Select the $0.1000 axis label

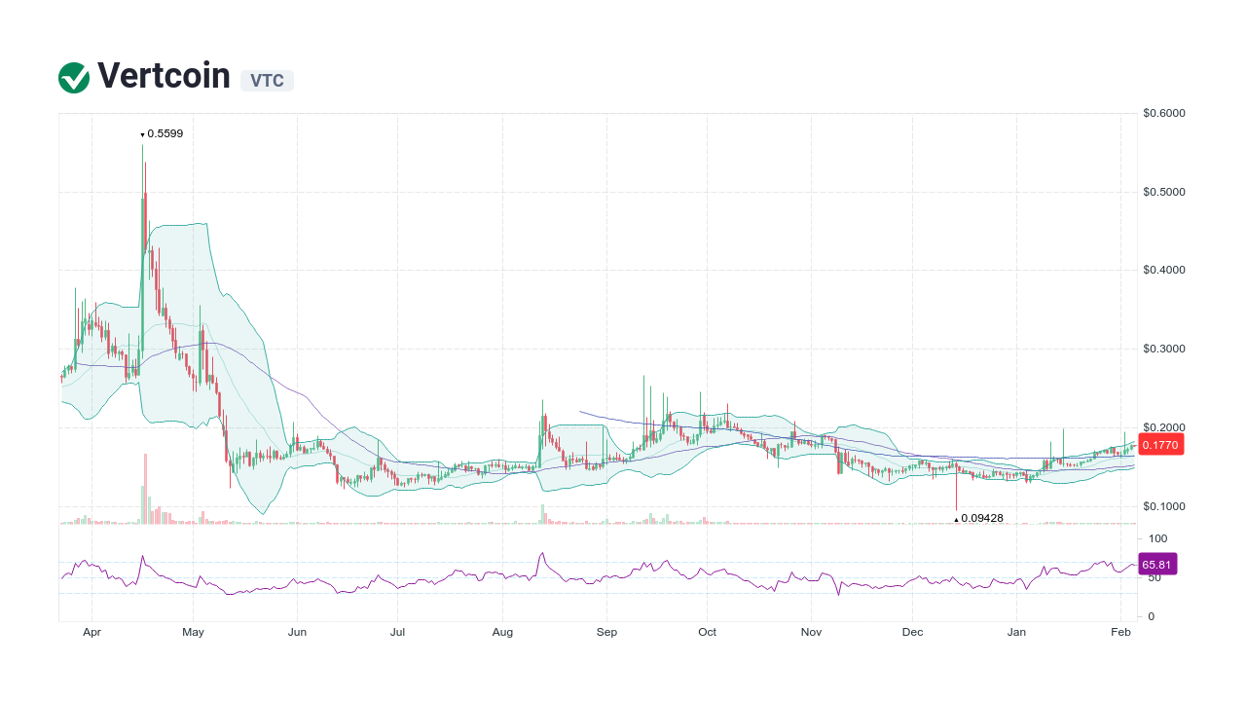[1164, 505]
